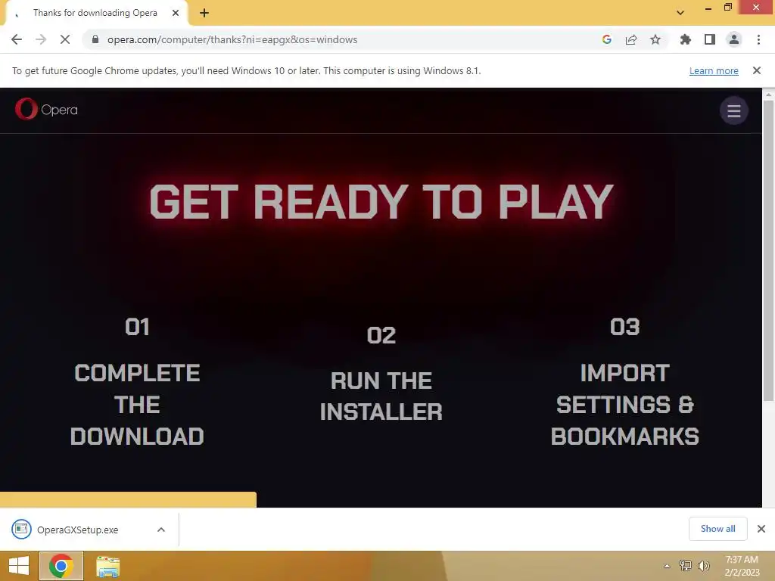
Task: Expand OperaGXSetup.exe download options
Action: pos(161,530)
